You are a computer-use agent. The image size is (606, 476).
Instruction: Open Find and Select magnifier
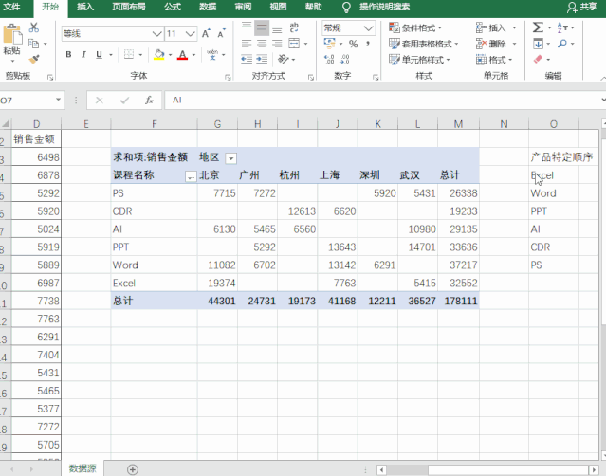[562, 44]
